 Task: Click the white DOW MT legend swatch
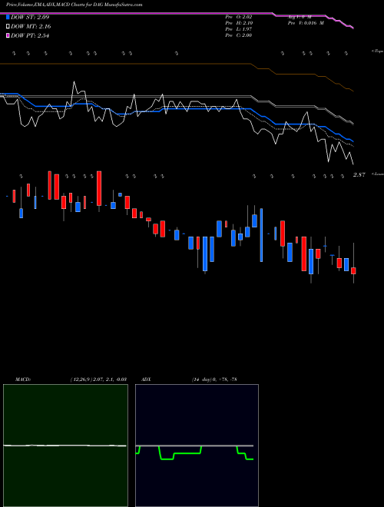coord(8,27)
